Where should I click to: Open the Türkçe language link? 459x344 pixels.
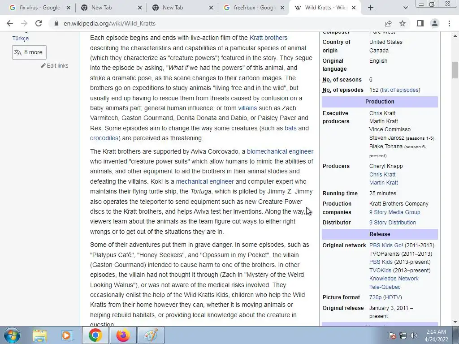(21, 39)
